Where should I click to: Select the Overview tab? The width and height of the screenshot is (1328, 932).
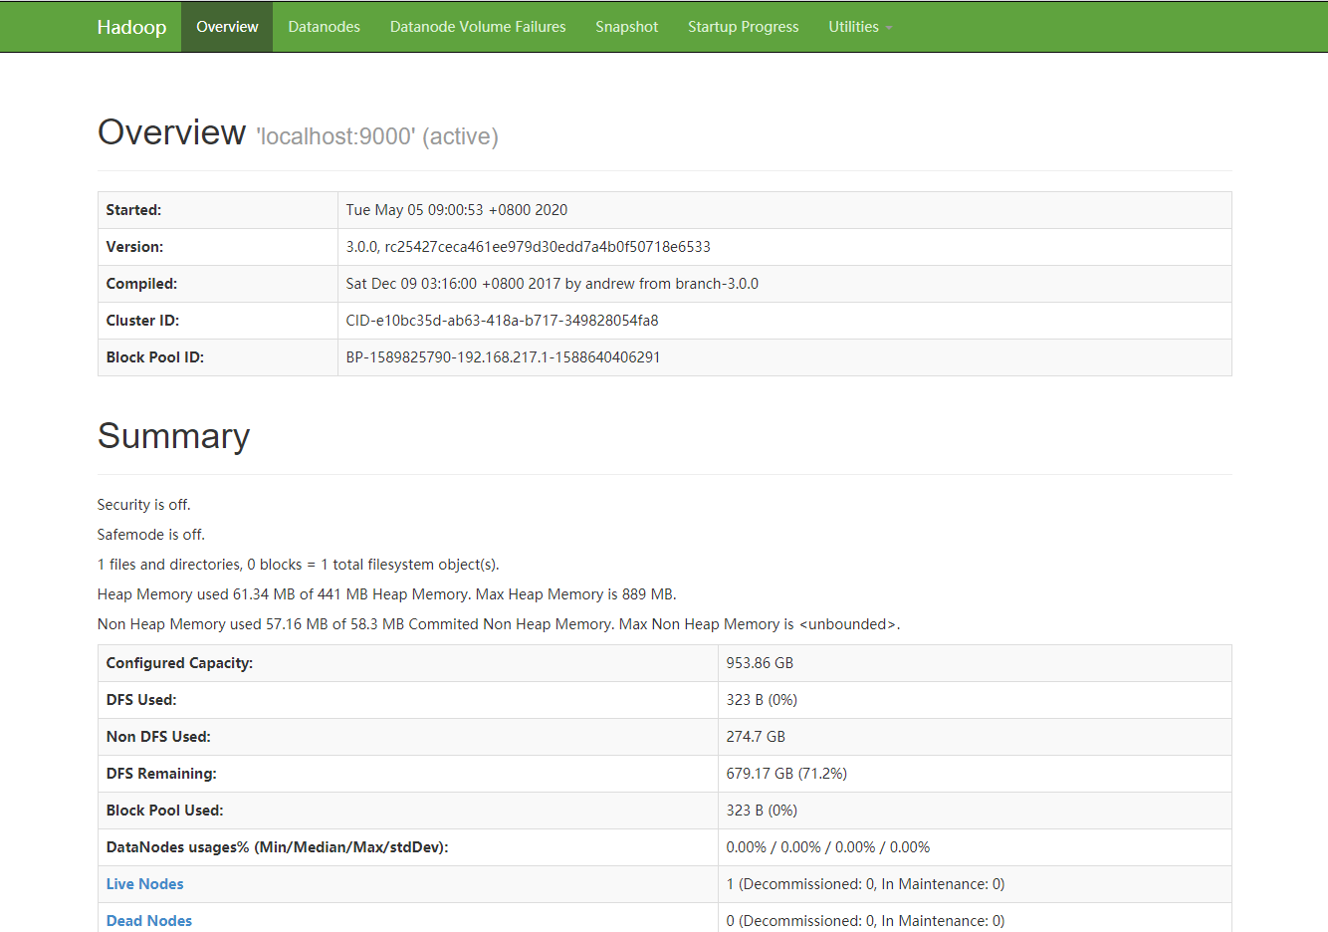pyautogui.click(x=227, y=27)
